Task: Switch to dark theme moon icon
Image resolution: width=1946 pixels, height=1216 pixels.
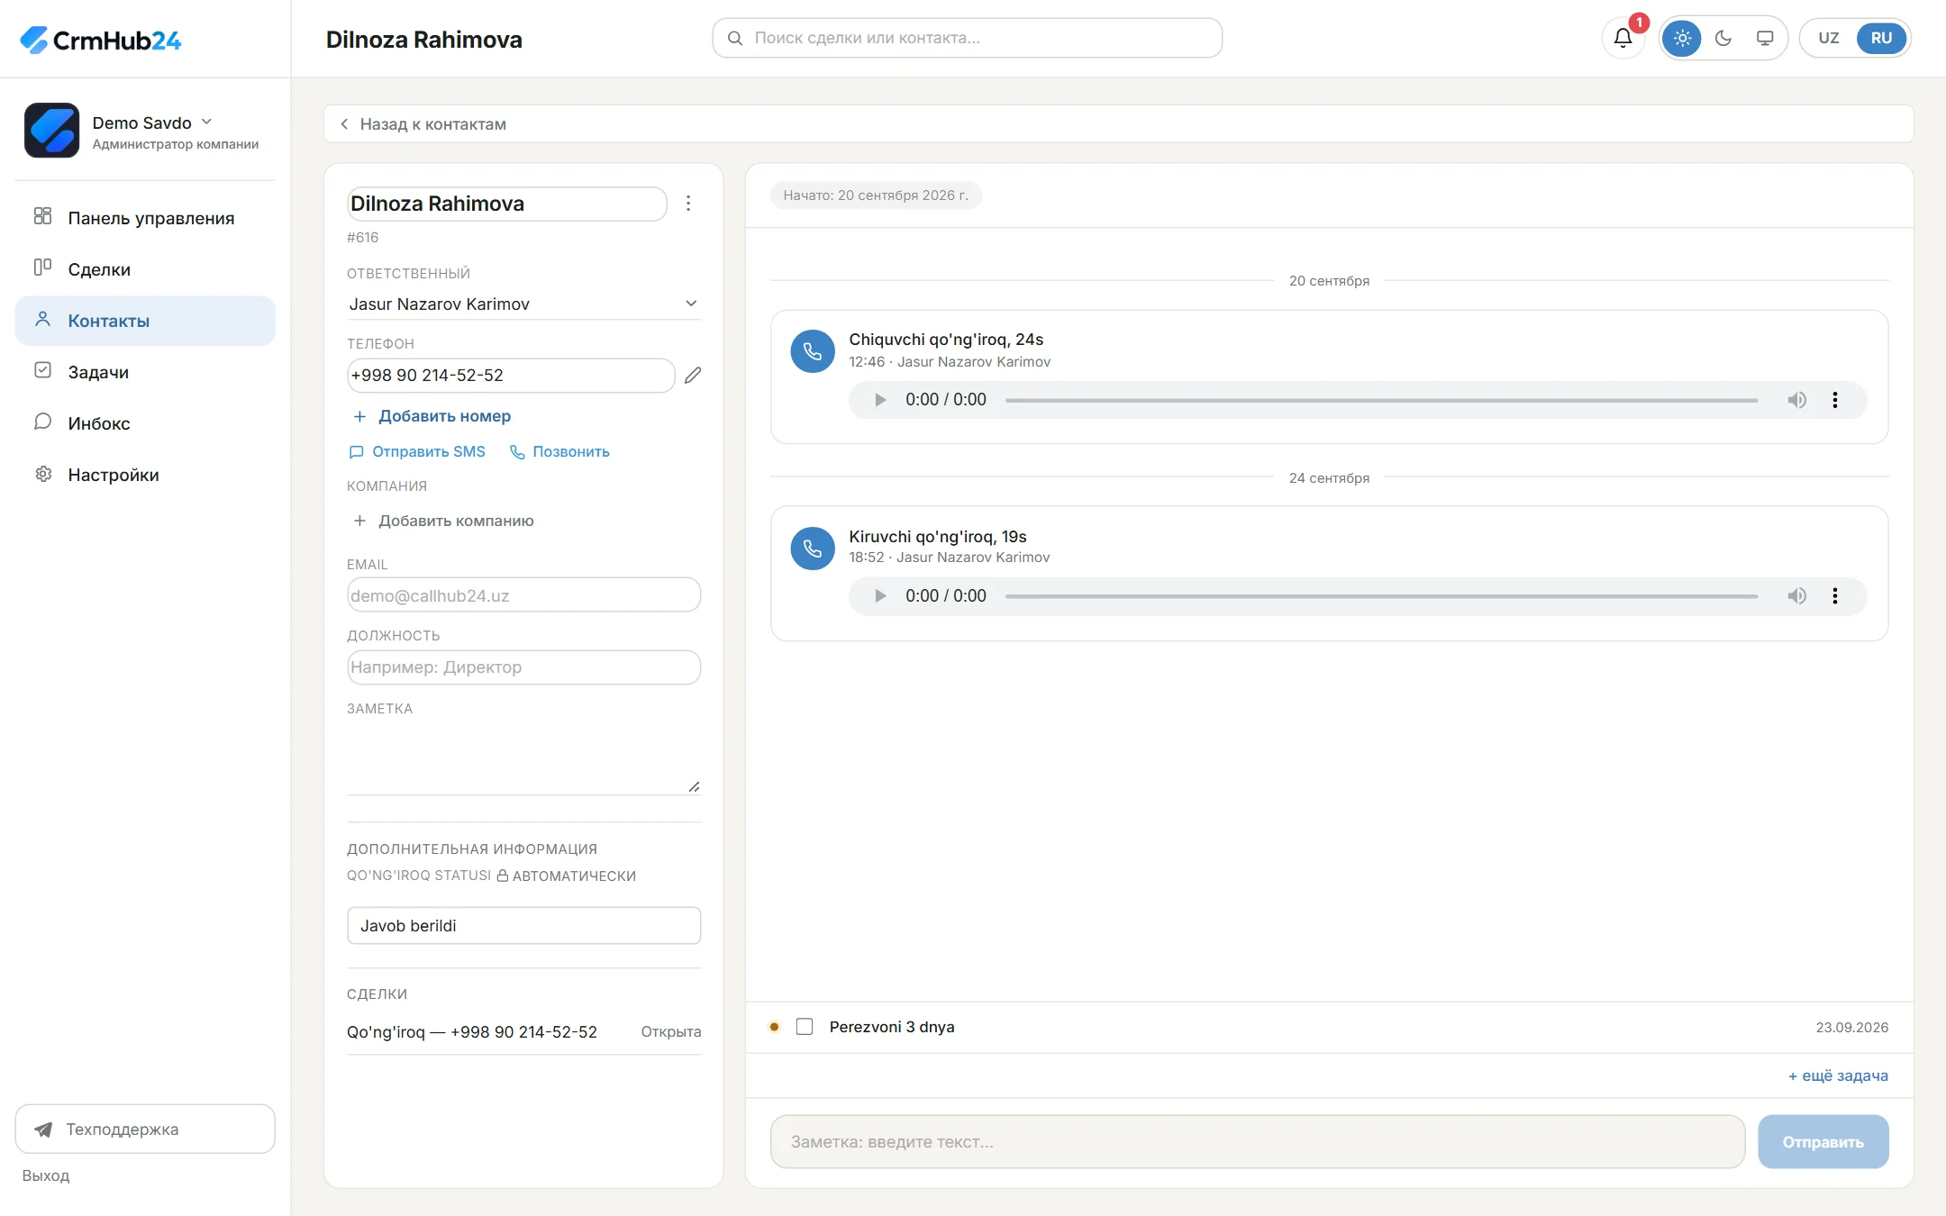Action: tap(1723, 38)
